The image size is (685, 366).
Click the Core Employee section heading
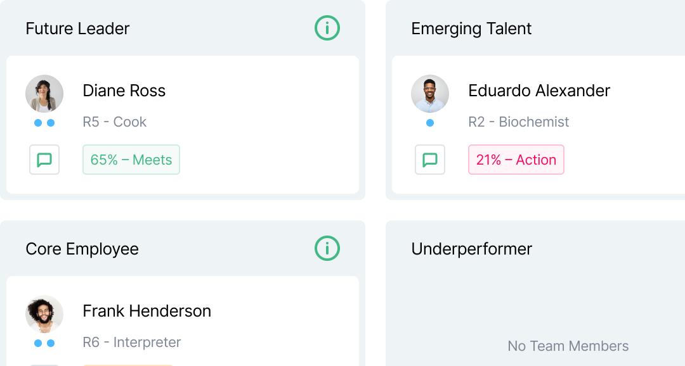click(x=82, y=249)
